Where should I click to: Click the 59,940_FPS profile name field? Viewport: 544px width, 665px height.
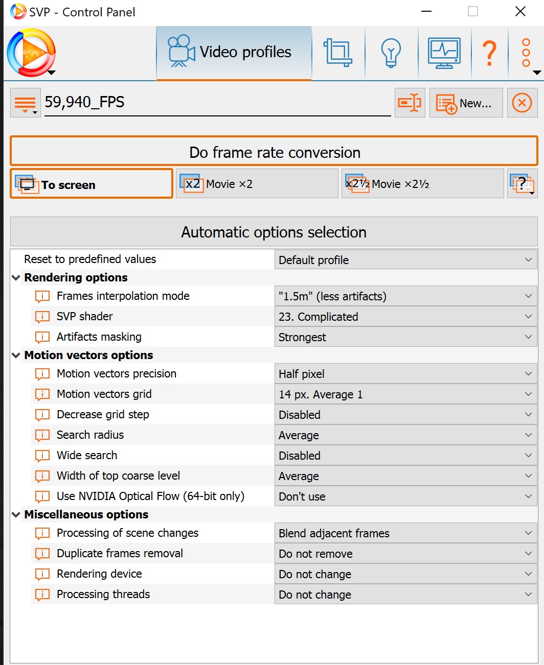click(217, 103)
